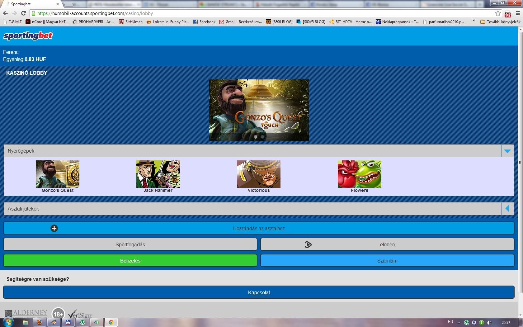Open the parfumarlista2010 bookmark

444,22
